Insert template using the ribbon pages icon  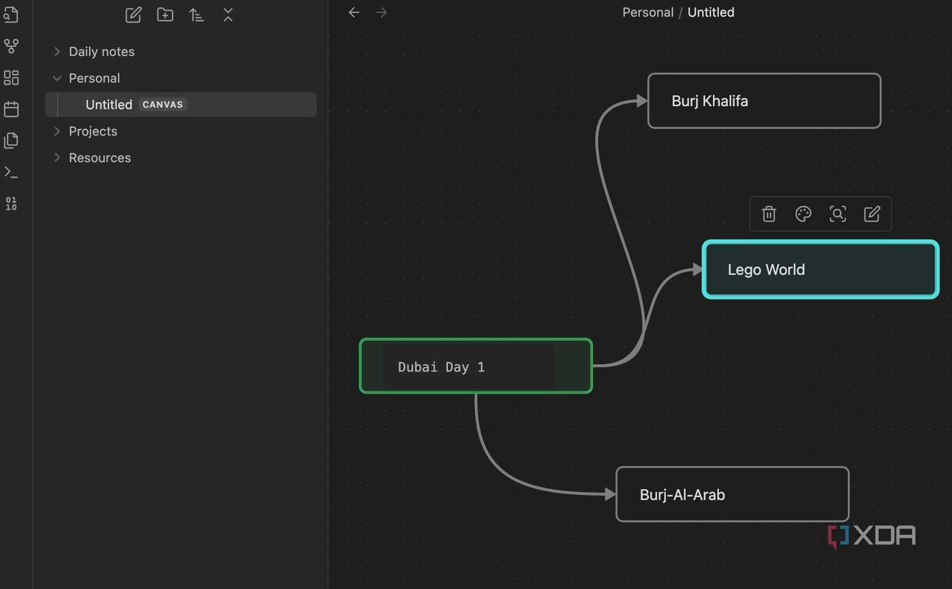click(11, 140)
